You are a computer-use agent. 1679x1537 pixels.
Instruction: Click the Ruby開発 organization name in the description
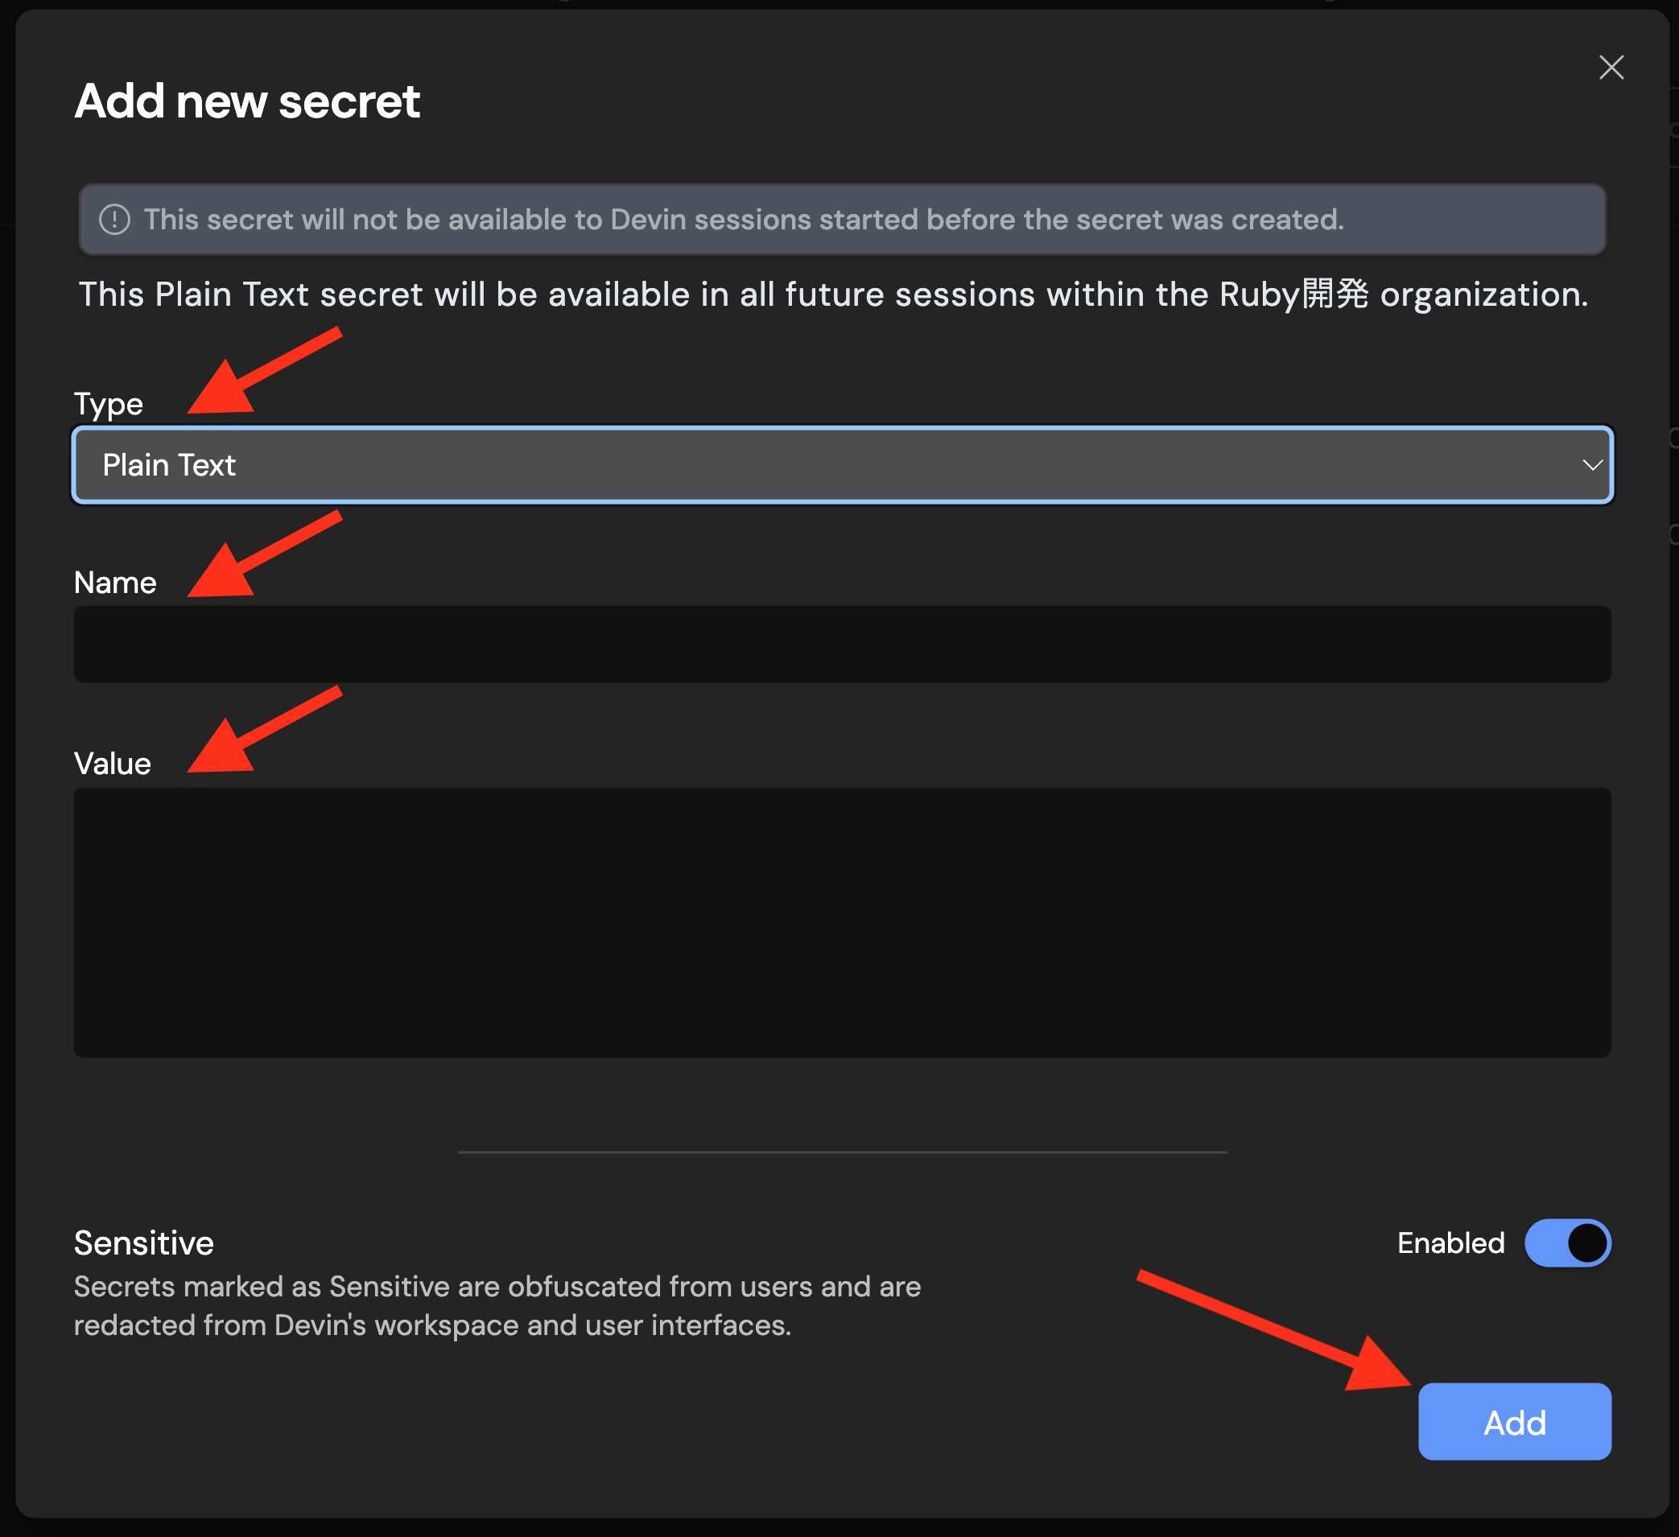point(1293,295)
